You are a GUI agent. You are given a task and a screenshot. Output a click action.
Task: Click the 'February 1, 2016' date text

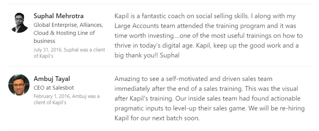pyautogui.click(x=52, y=96)
